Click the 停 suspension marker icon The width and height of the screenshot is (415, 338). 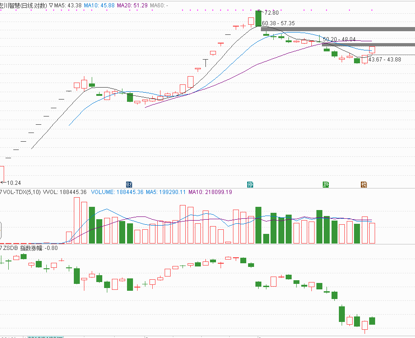tap(250, 184)
